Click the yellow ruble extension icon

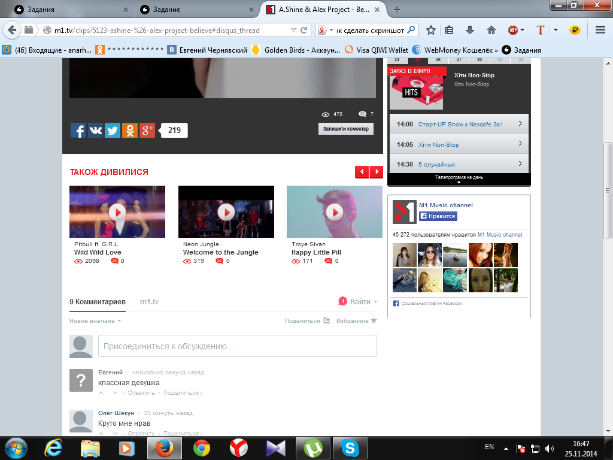click(575, 30)
